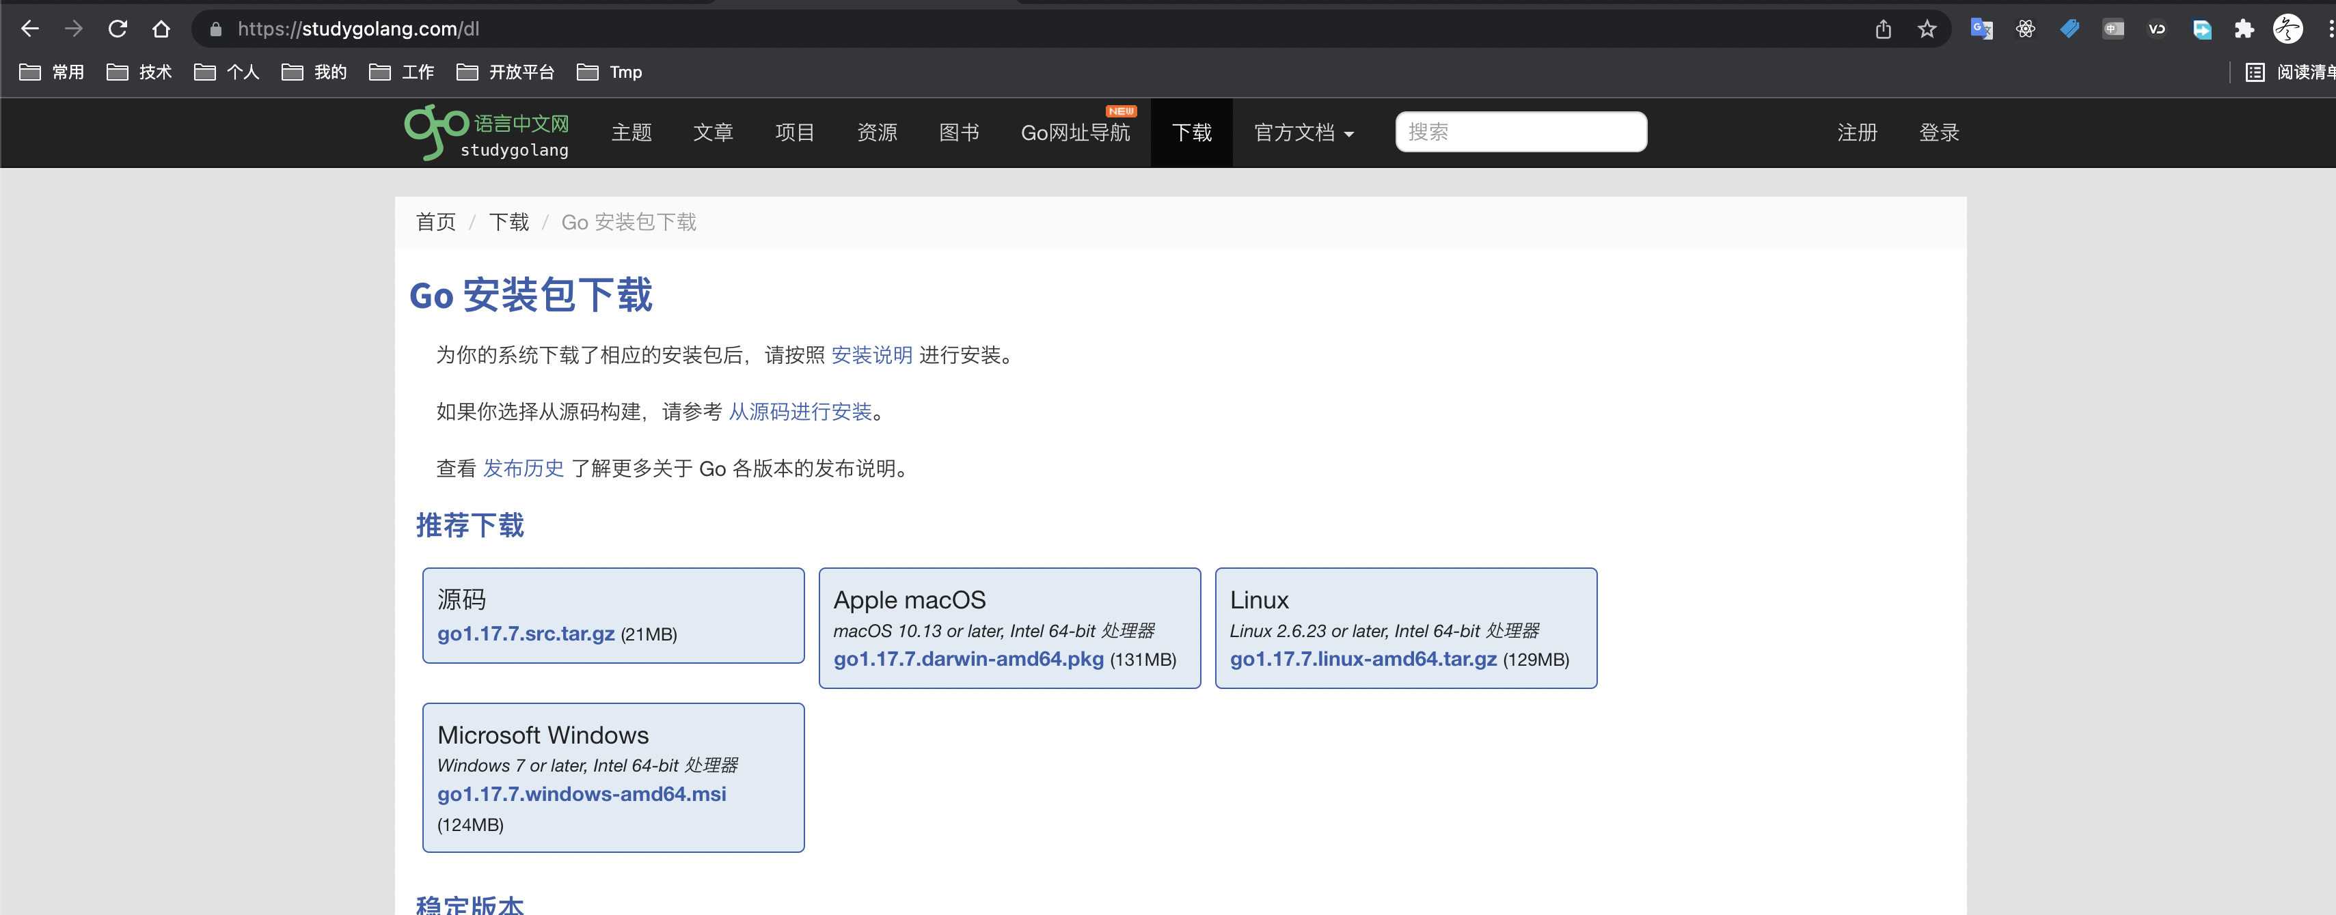Focus the 搜索 search field
The image size is (2336, 915).
tap(1521, 132)
